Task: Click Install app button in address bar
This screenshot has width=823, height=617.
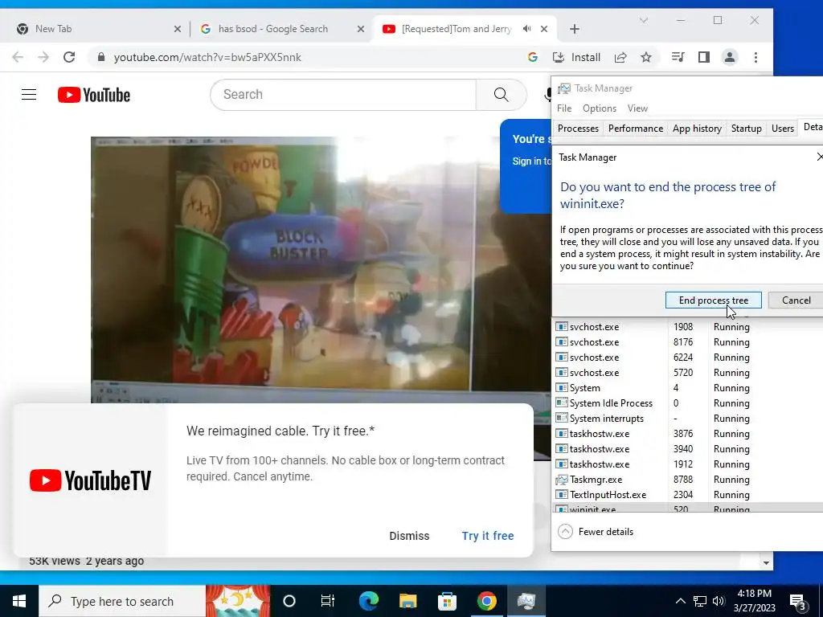Action: click(x=576, y=57)
